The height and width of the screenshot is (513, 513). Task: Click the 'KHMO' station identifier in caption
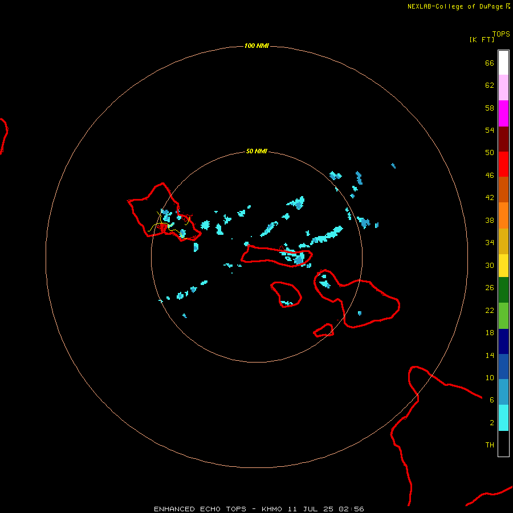pyautogui.click(x=271, y=509)
